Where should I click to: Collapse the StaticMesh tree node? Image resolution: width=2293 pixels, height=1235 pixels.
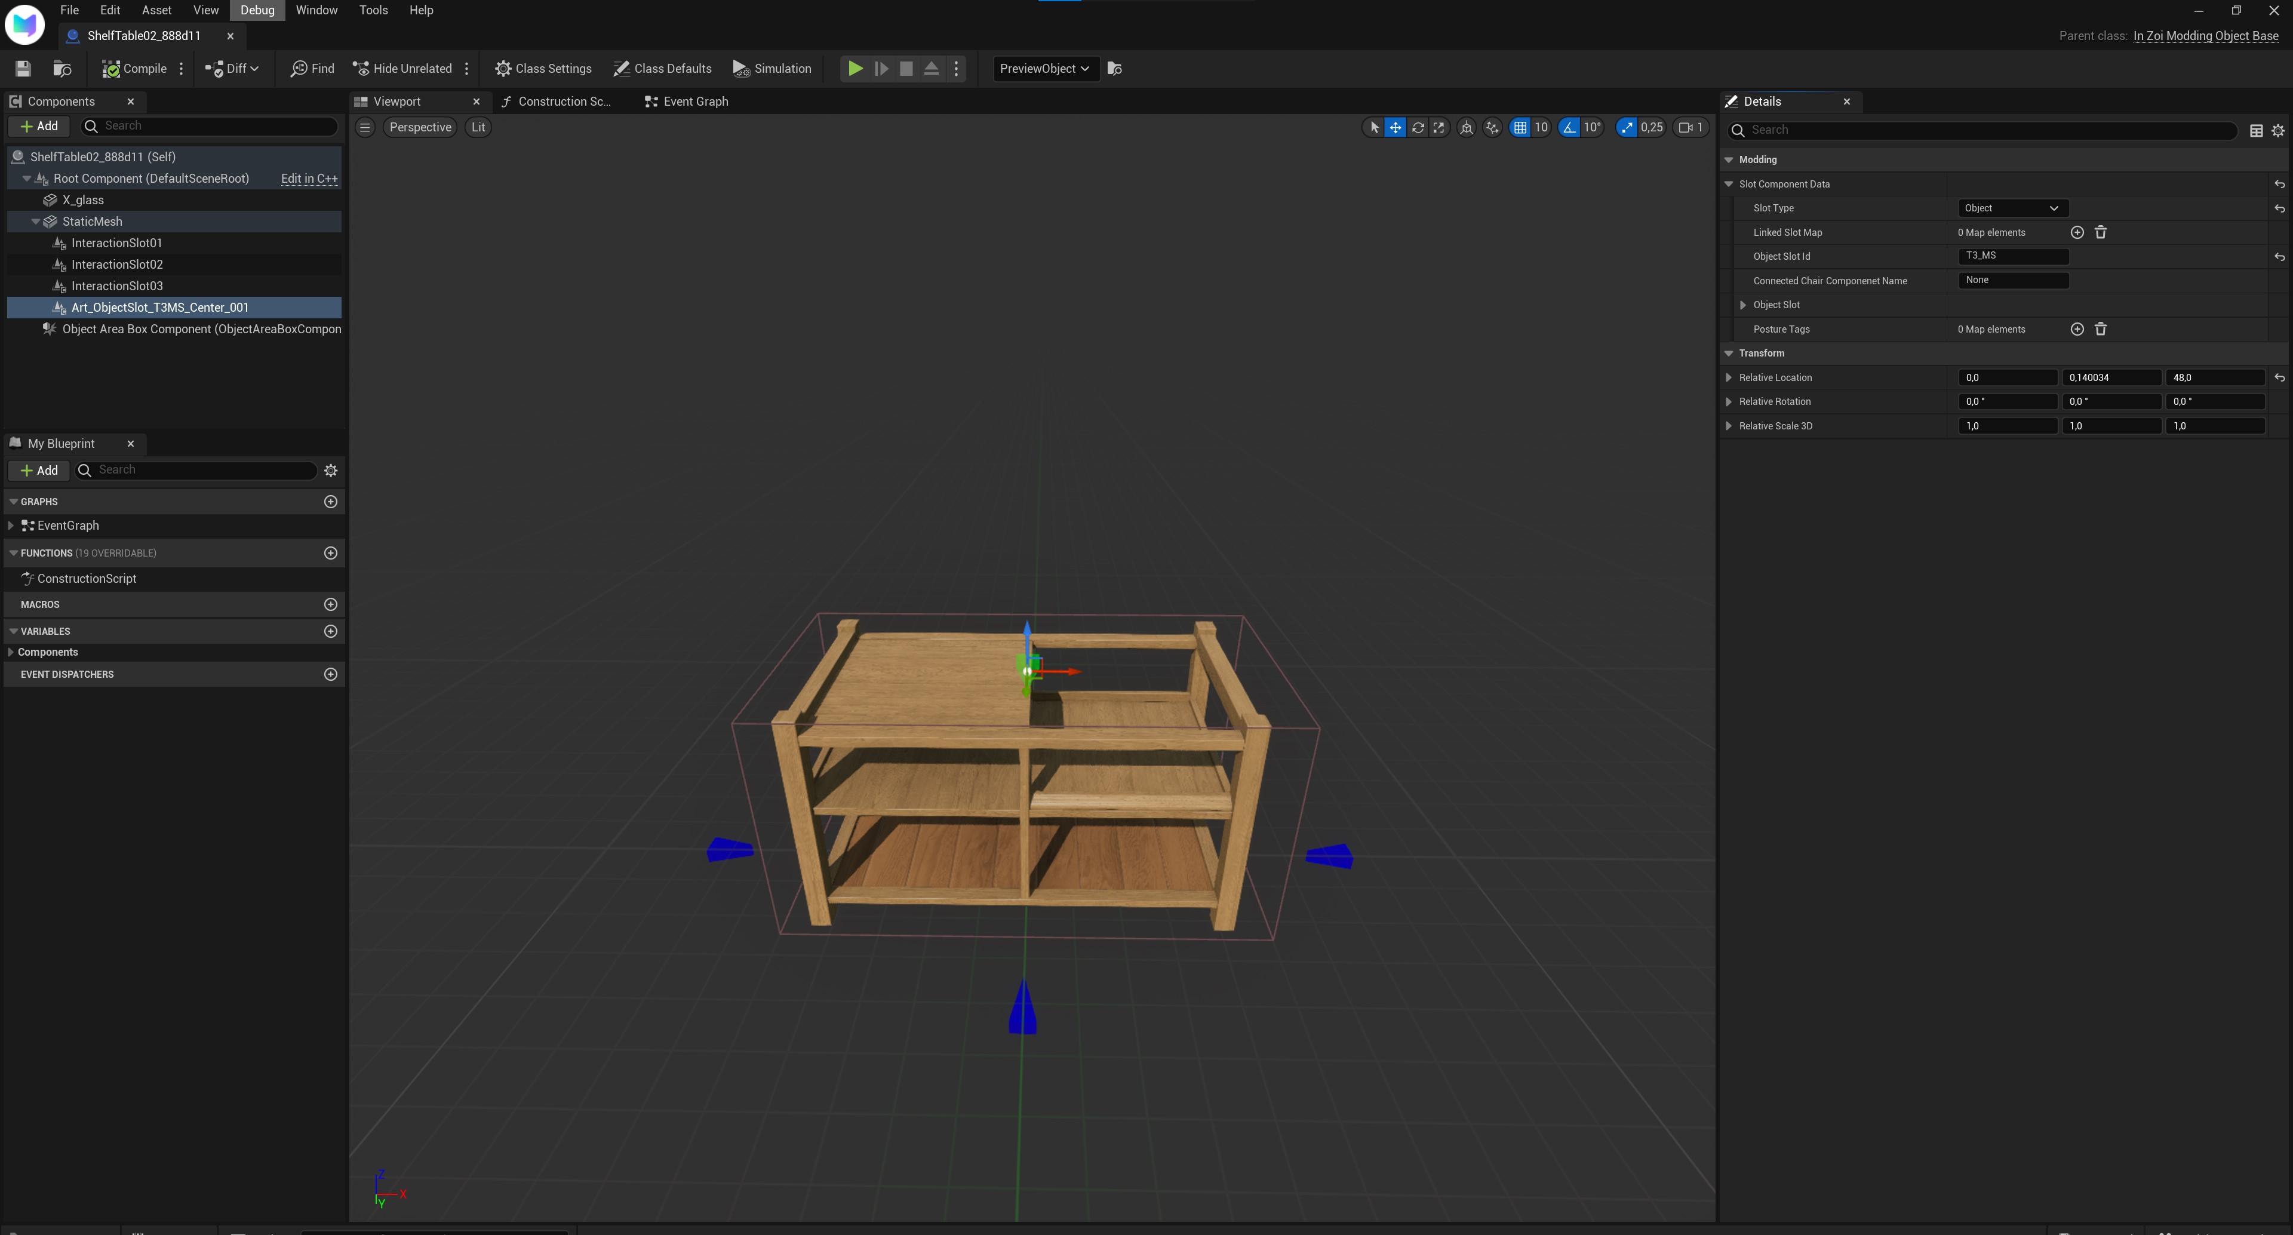[x=36, y=222]
